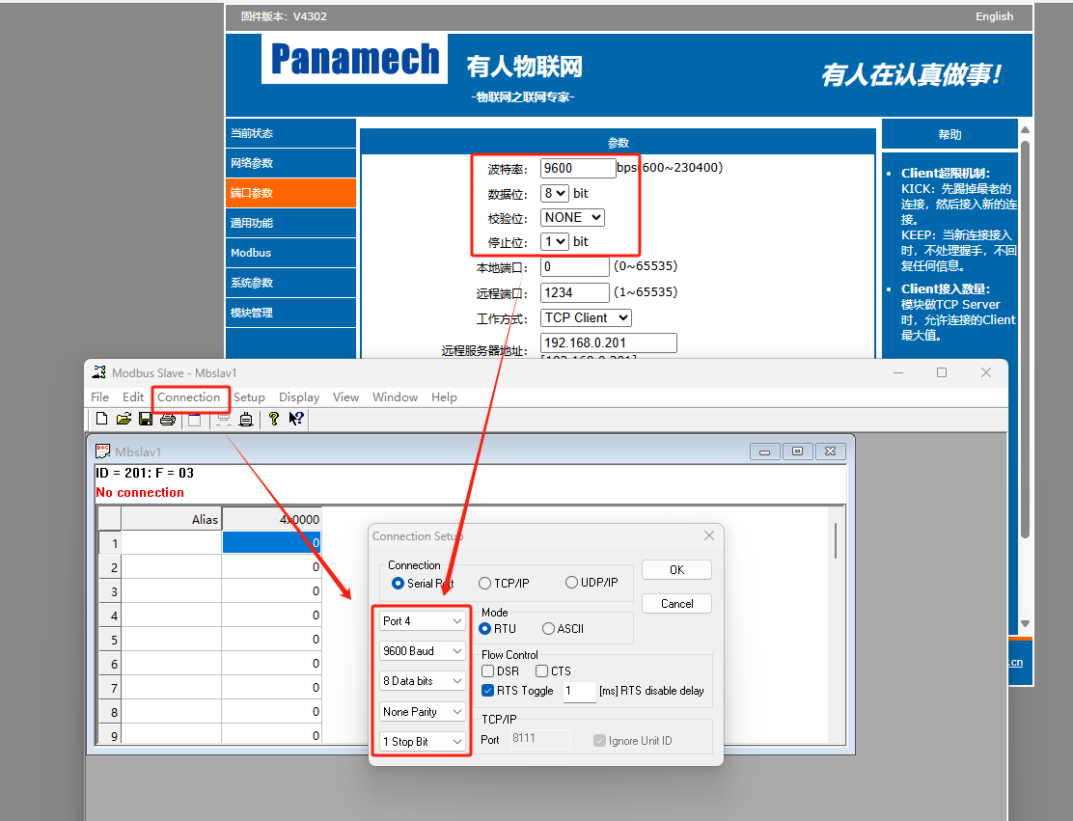
Task: Open the 系统参数 sidebar page
Action: [290, 283]
